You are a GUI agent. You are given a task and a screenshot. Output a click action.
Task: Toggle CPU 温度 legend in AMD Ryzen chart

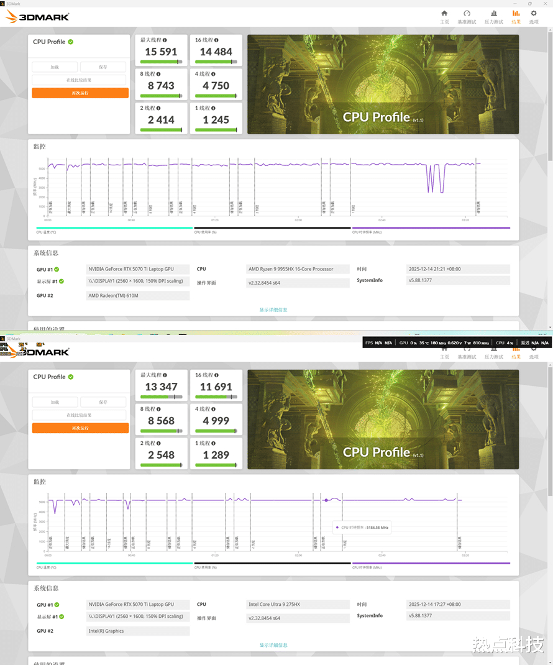[x=114, y=231]
